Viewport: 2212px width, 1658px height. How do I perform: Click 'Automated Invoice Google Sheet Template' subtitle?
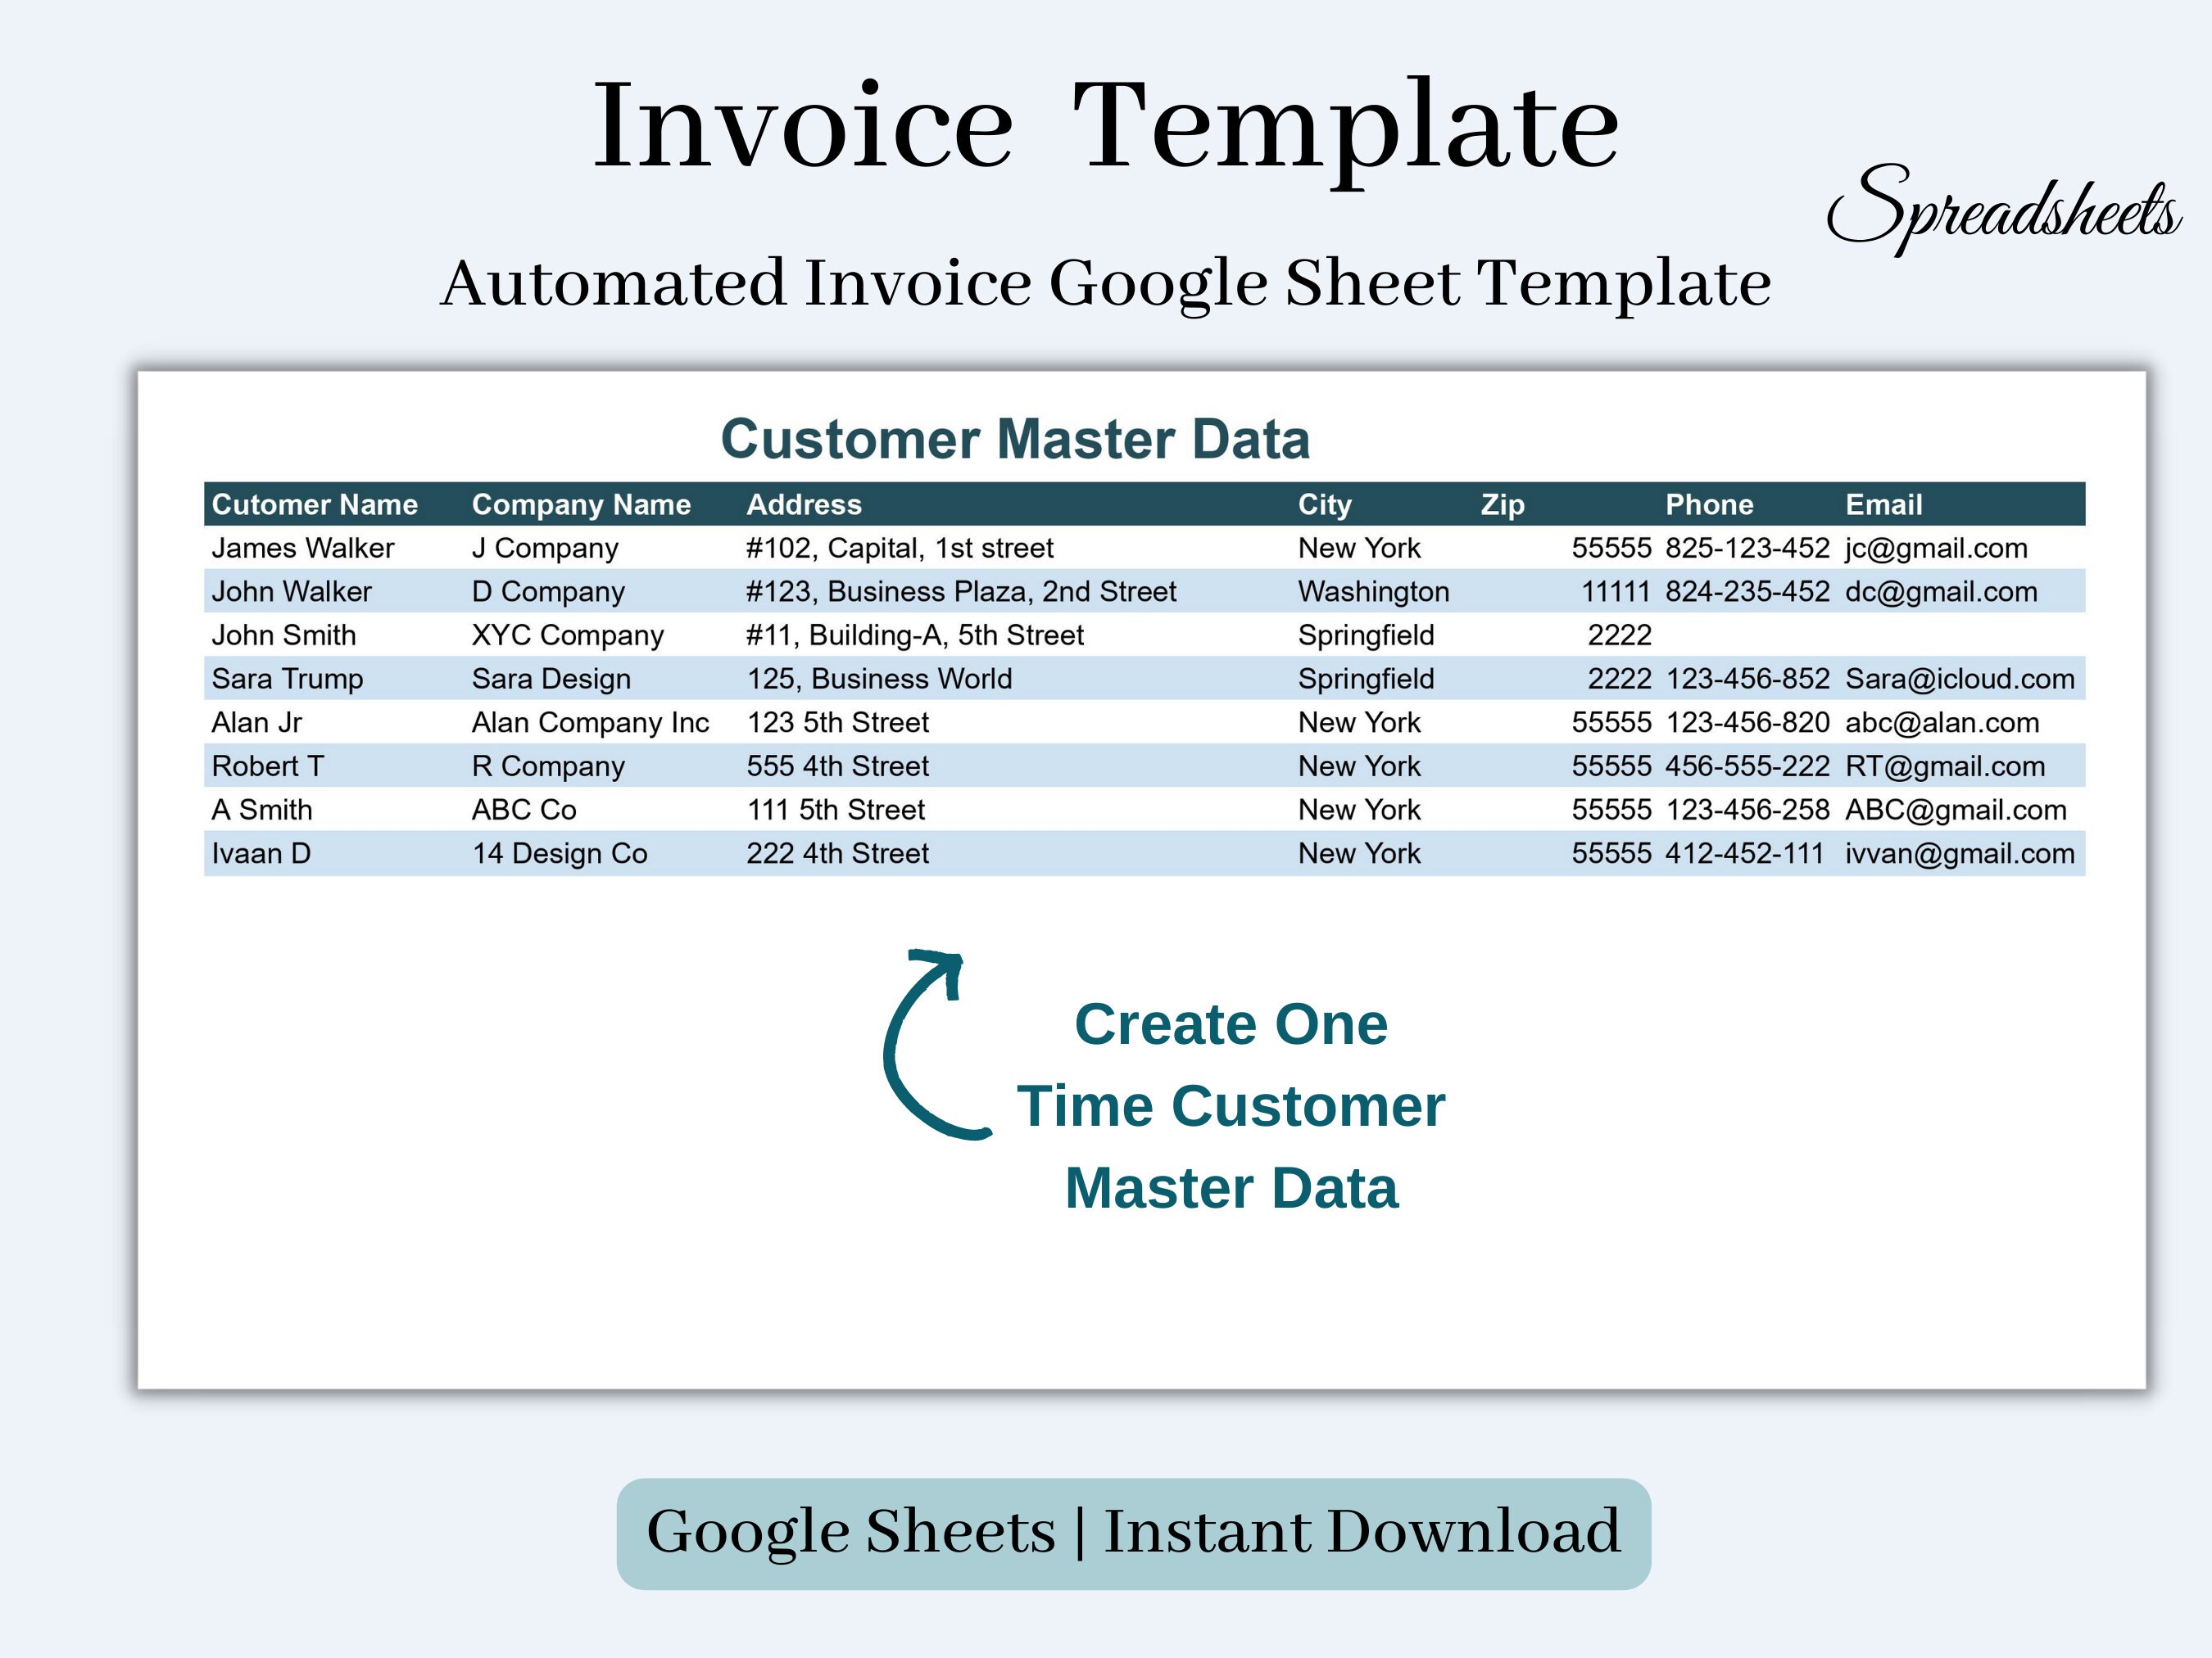[x=1106, y=284]
